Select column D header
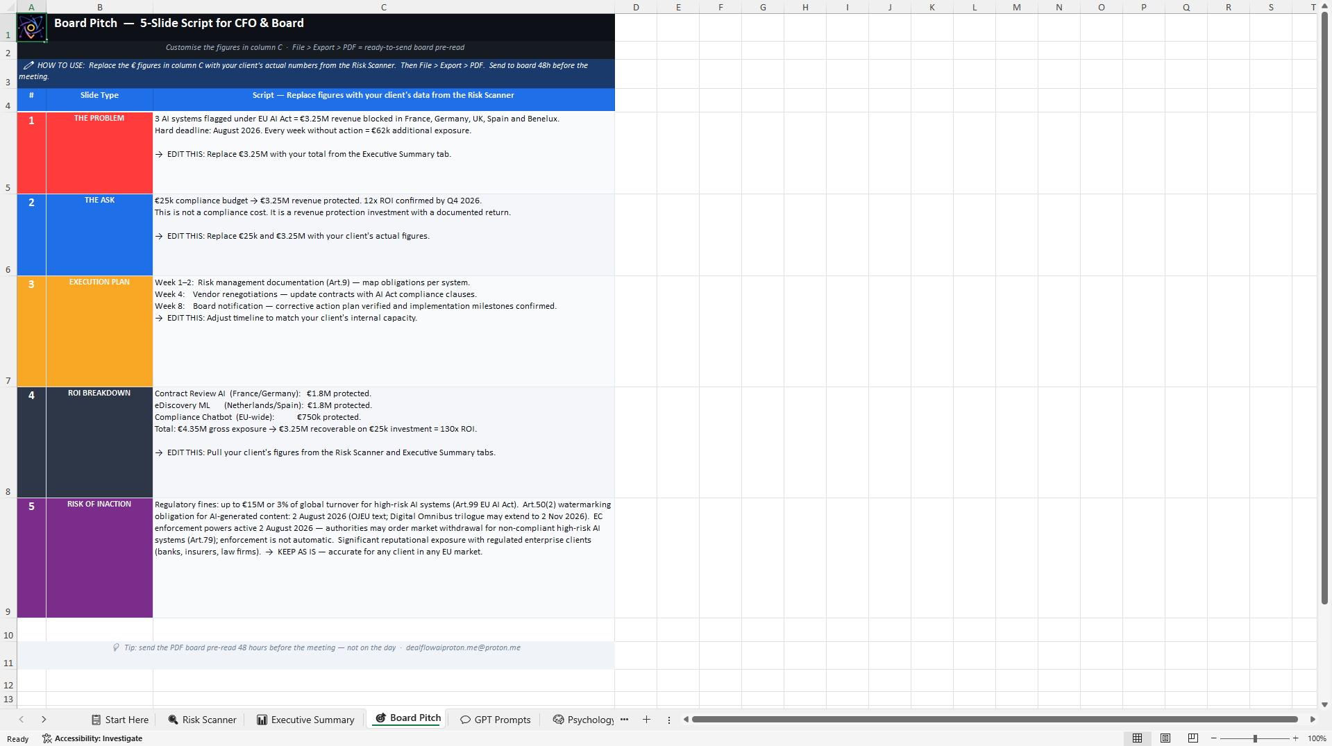The image size is (1332, 746). [x=636, y=7]
